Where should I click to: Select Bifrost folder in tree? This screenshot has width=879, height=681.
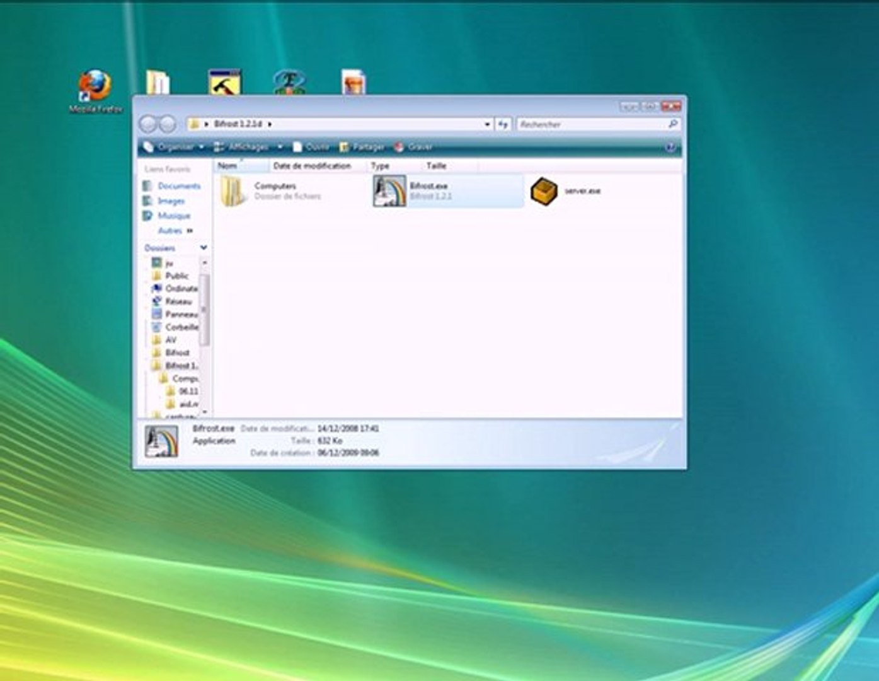[176, 352]
